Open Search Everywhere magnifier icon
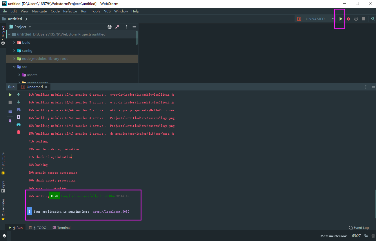Image resolution: width=376 pixels, height=241 pixels. (373, 19)
